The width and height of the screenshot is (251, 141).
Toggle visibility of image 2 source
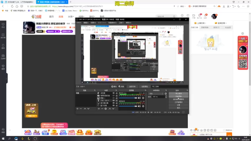(113, 98)
